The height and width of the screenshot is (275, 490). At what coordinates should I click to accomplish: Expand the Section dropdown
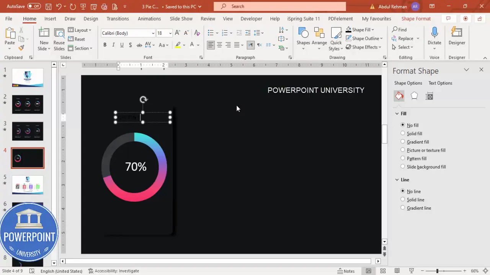click(x=80, y=48)
